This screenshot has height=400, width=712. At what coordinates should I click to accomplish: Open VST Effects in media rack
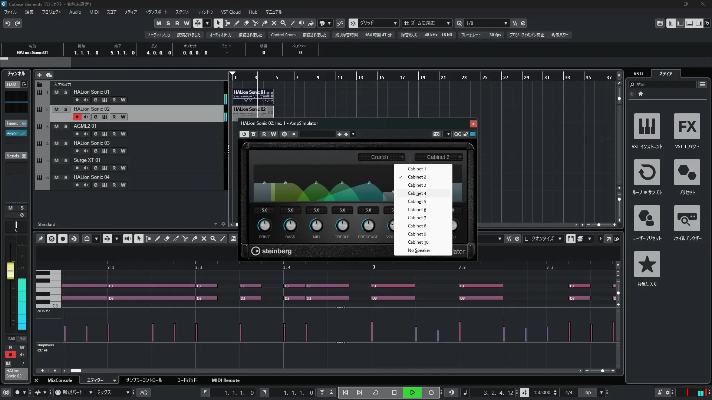point(687,127)
